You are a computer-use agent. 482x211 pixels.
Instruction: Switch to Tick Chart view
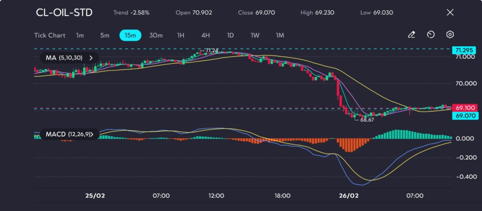click(x=49, y=35)
